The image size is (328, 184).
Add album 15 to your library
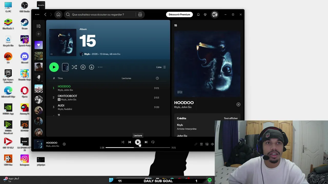(83, 67)
